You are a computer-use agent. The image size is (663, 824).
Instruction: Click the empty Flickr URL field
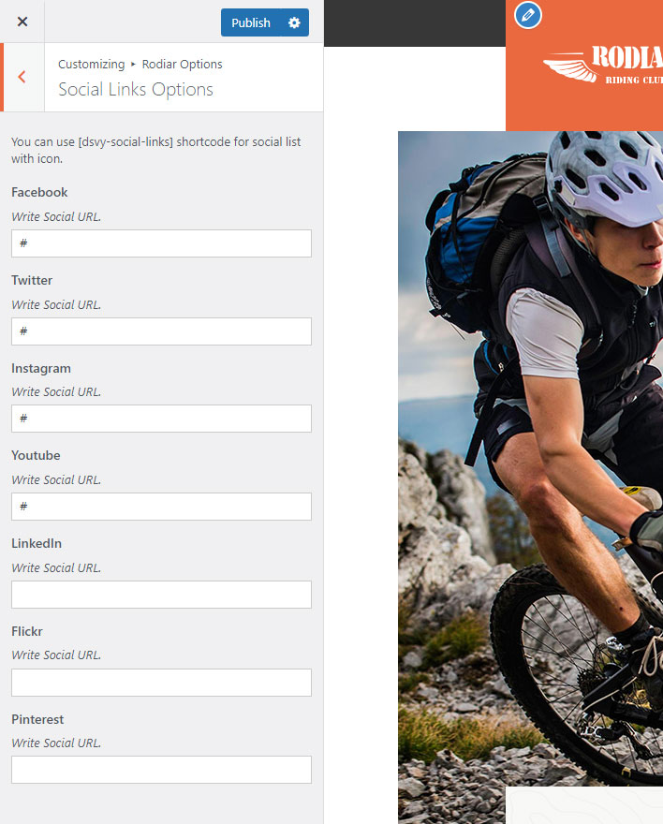[x=161, y=683]
